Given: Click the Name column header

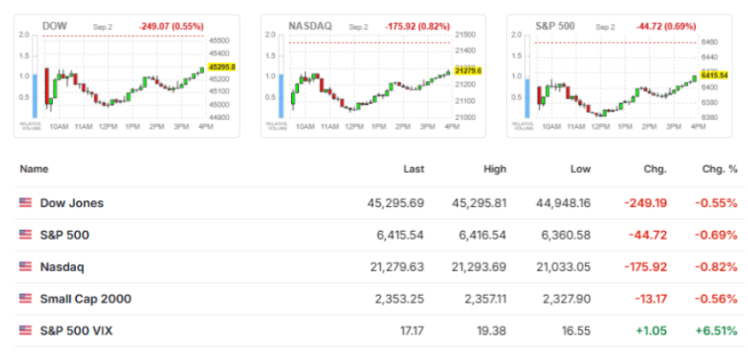Looking at the screenshot, I should click(x=34, y=169).
